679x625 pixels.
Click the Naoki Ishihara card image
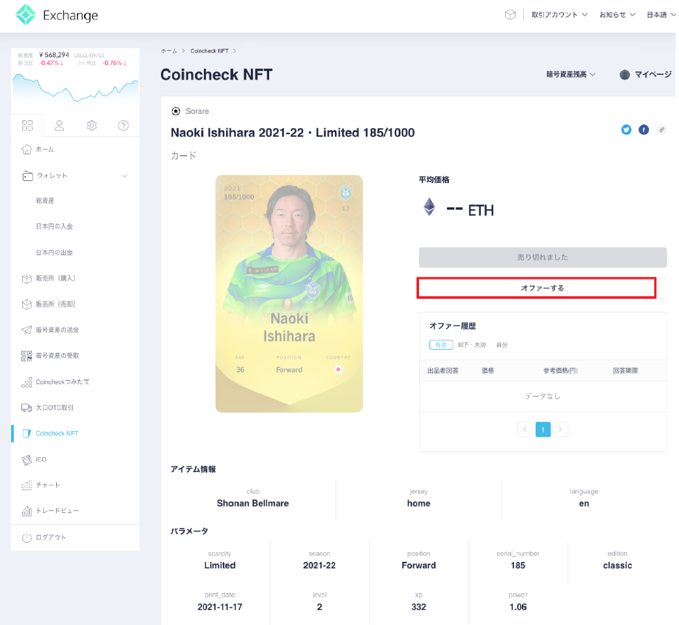pyautogui.click(x=289, y=294)
